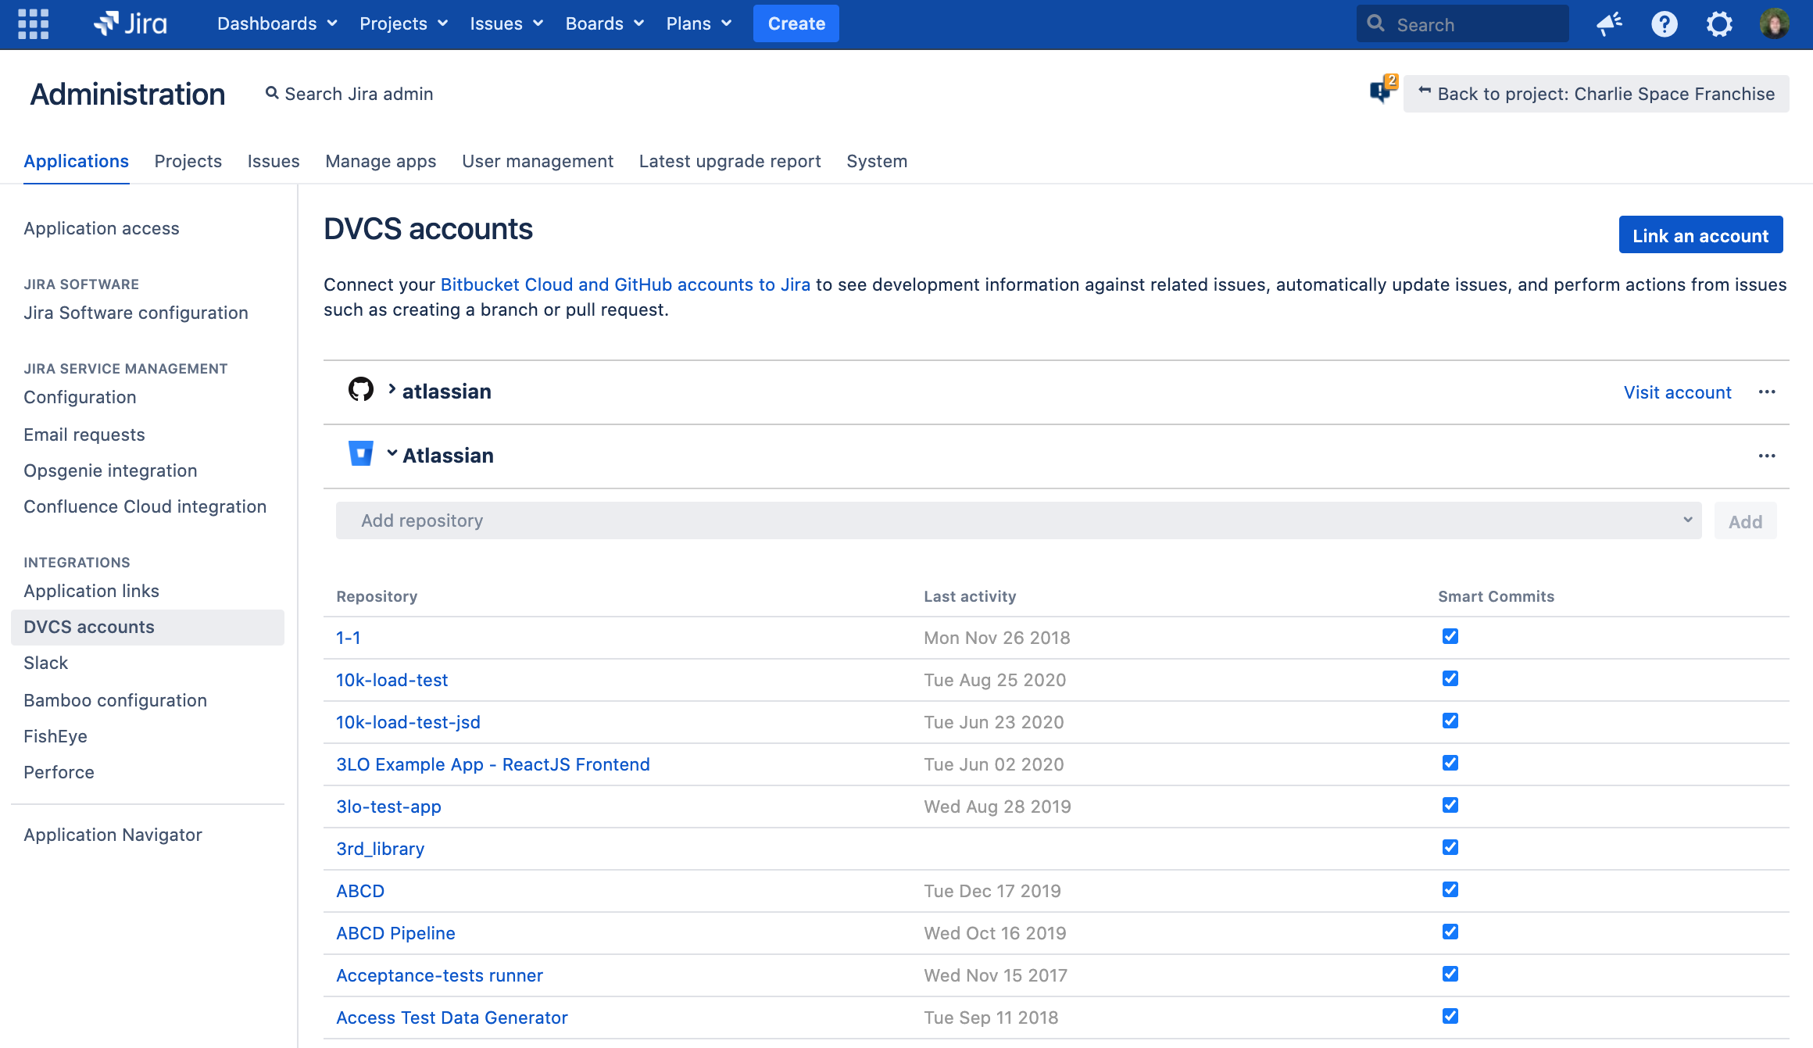Open the Issues dropdown in top bar
The width and height of the screenshot is (1813, 1048).
[x=506, y=23]
